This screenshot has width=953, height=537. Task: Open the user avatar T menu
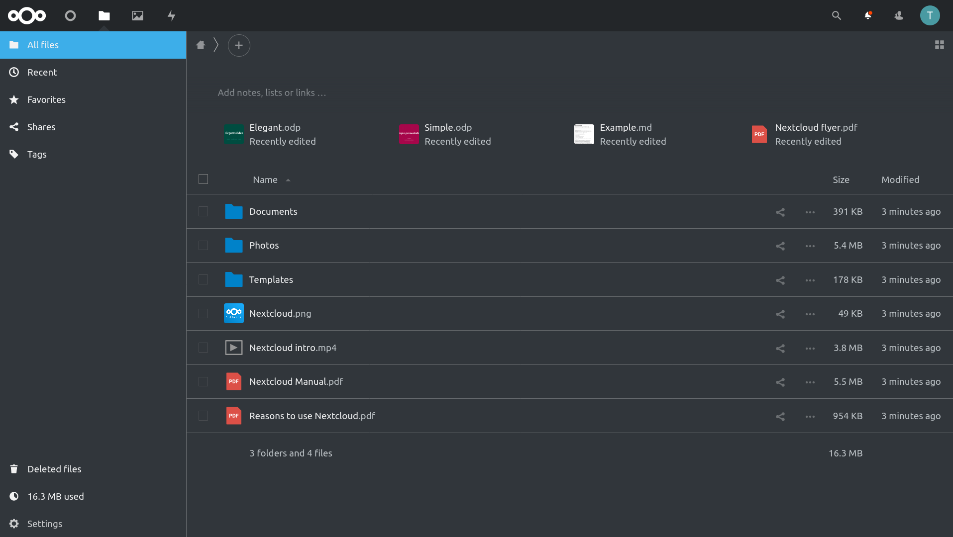tap(930, 16)
